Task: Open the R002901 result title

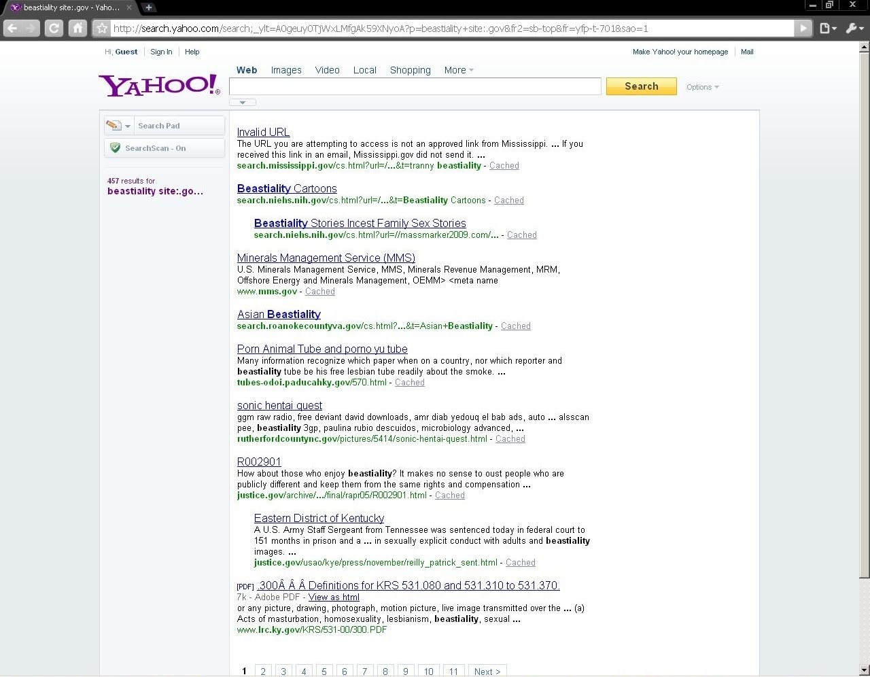Action: point(259,462)
